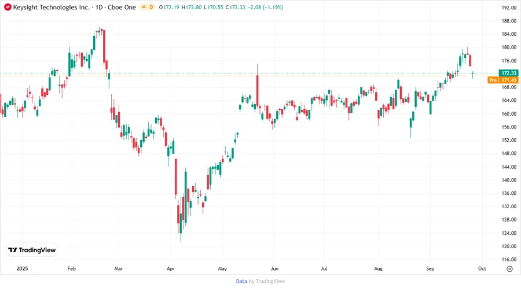Viewport: 521px width, 288px height.
Task: Click the Apr label on time axis
Action: 170,269
